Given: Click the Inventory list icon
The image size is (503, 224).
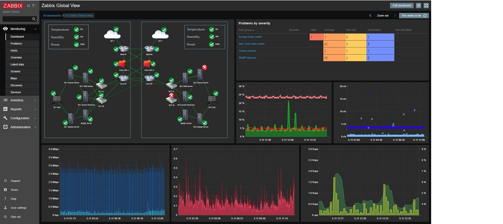Looking at the screenshot, I should (5, 100).
